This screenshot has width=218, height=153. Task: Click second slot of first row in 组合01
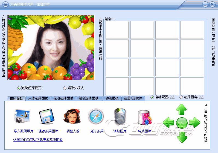pyautogui.click(x=142, y=30)
